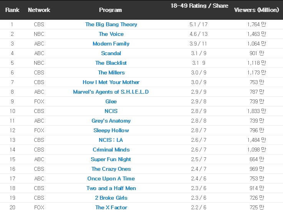283x212 pixels.
Task: Open Two and a Half Men link
Action: pos(111,188)
